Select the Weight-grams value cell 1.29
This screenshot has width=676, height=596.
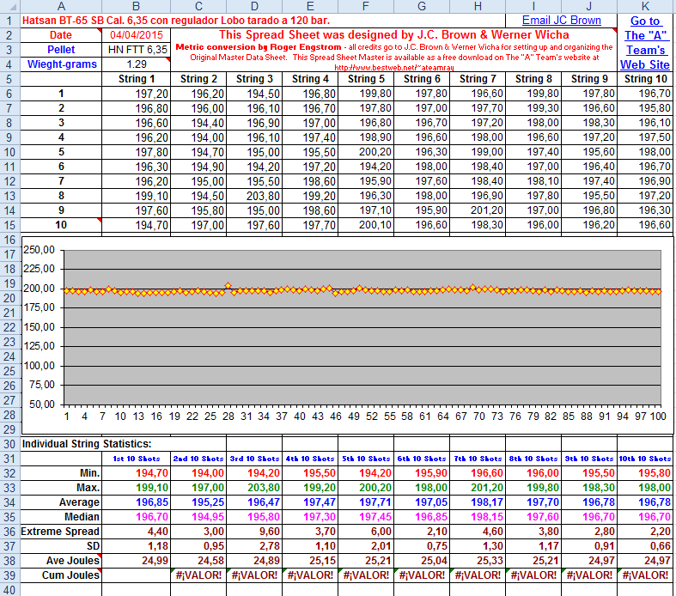tap(137, 64)
